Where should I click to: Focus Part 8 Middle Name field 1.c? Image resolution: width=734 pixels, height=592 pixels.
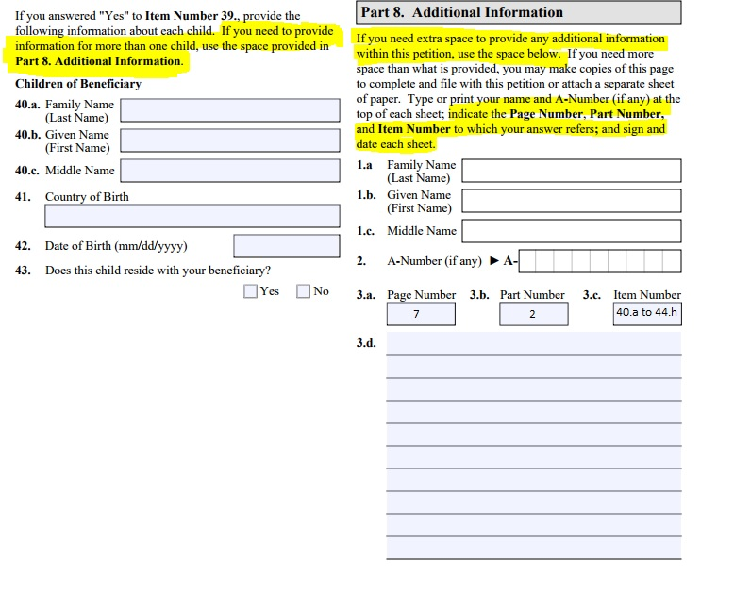571,231
